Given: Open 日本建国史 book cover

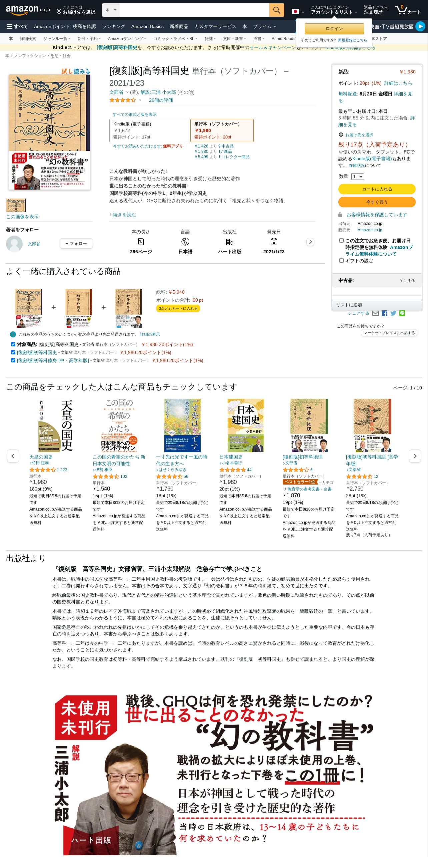Looking at the screenshot, I should [246, 425].
